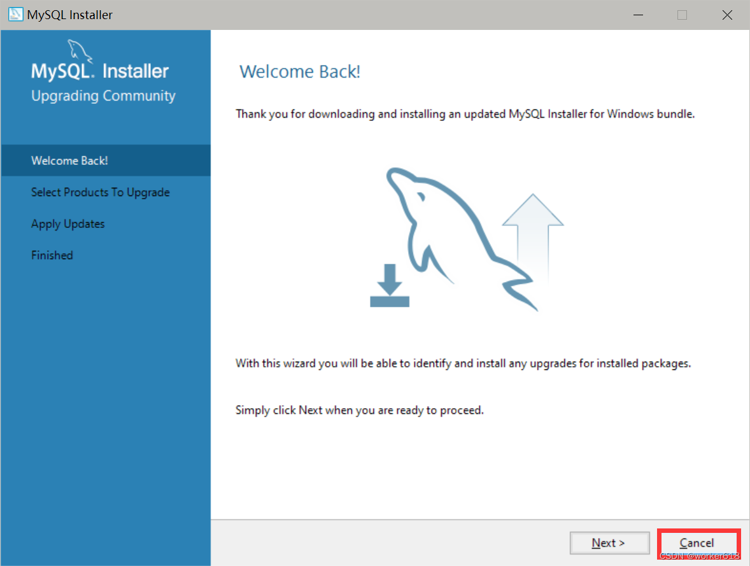Click the 'Upgrading Community' subtitle text

pyautogui.click(x=103, y=96)
